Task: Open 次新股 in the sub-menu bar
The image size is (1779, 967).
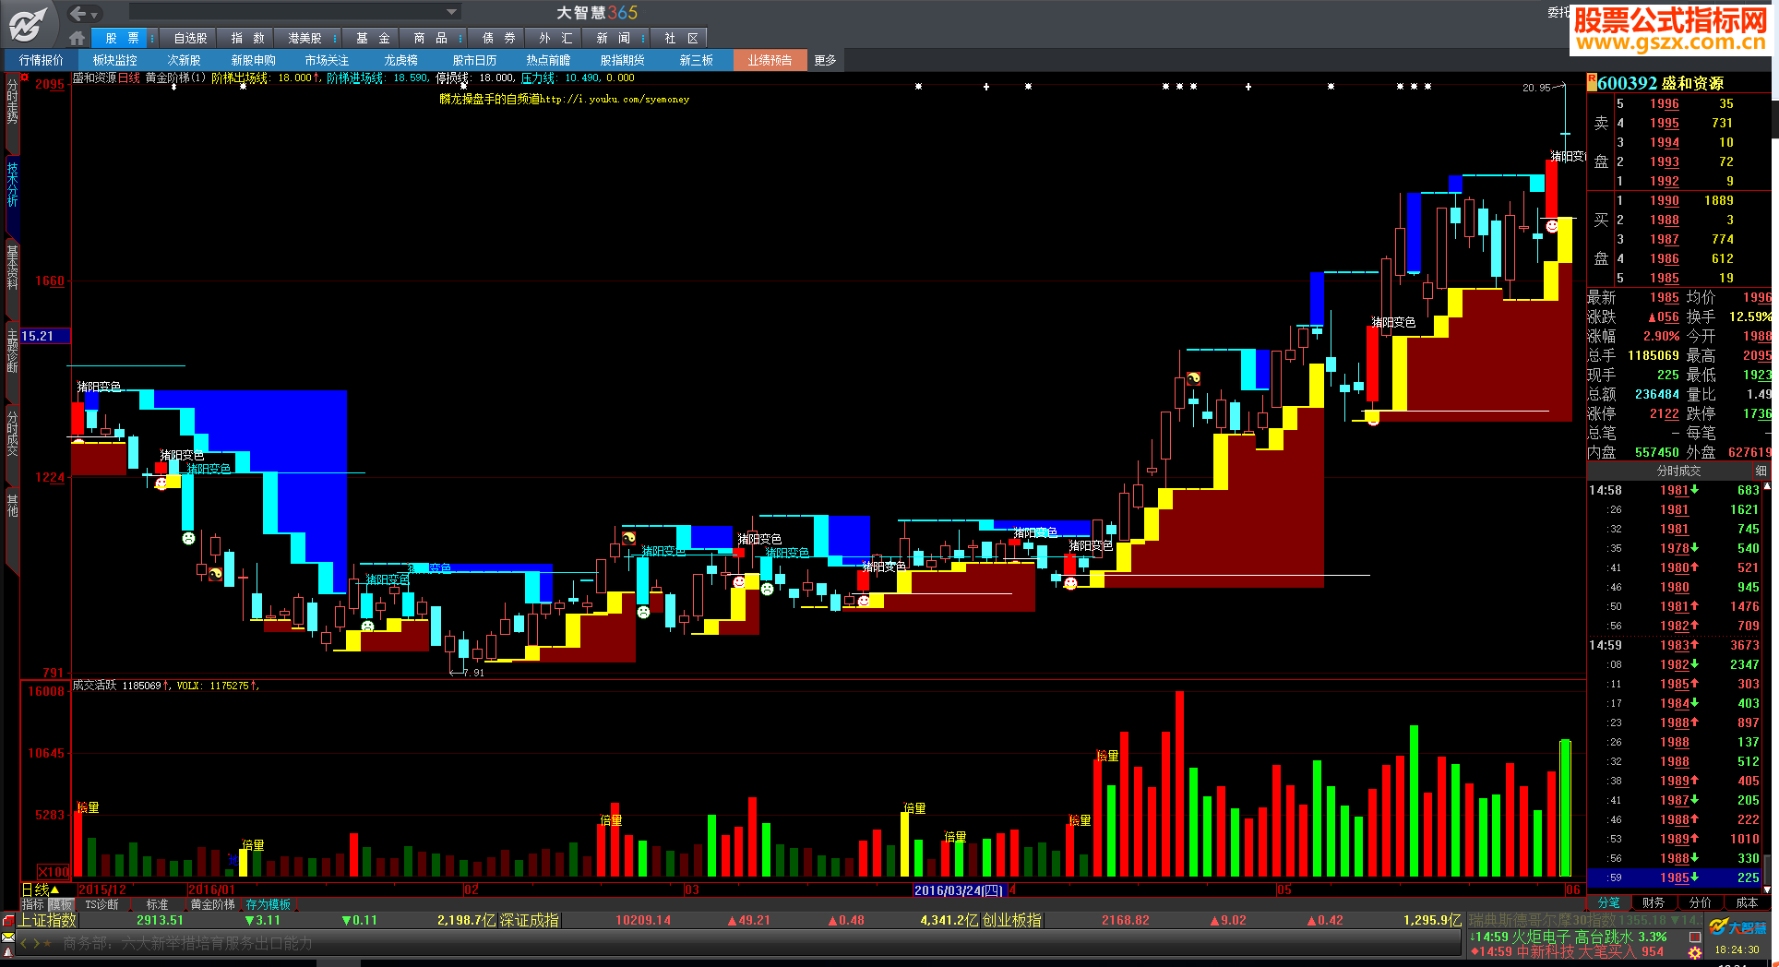Action: pos(184,60)
